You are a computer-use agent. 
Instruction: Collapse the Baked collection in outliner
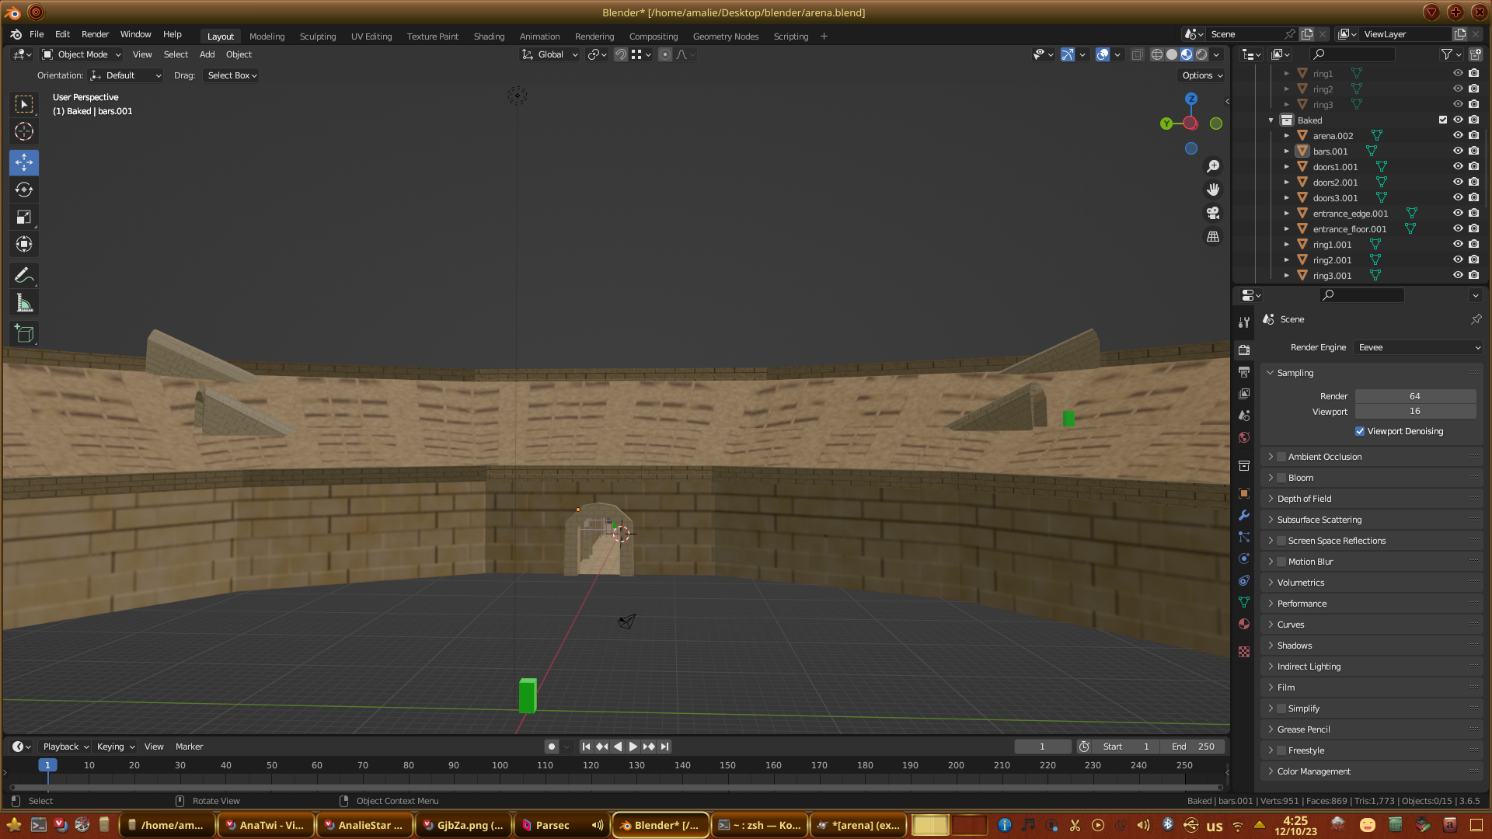pos(1271,120)
